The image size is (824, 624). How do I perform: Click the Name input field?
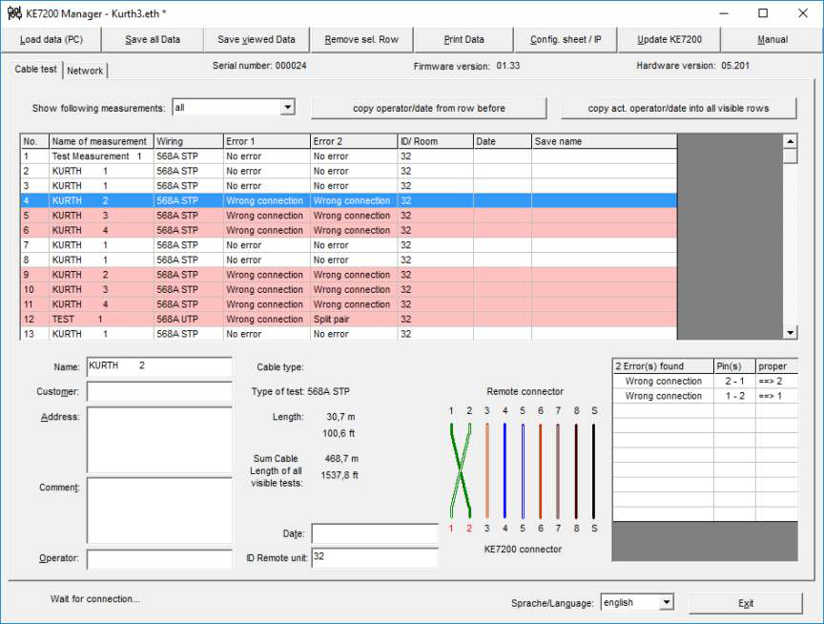tap(159, 366)
